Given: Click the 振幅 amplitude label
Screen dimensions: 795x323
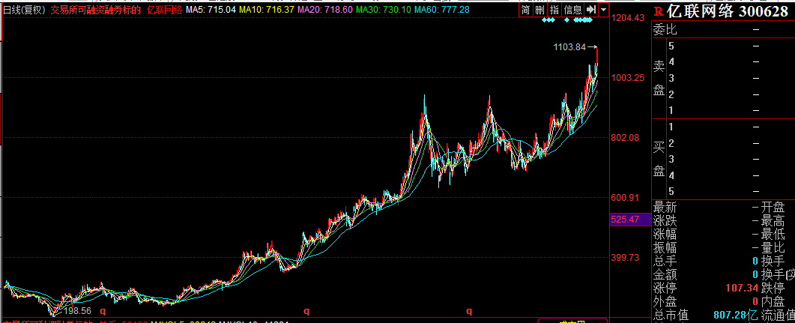Looking at the screenshot, I should click(665, 247).
